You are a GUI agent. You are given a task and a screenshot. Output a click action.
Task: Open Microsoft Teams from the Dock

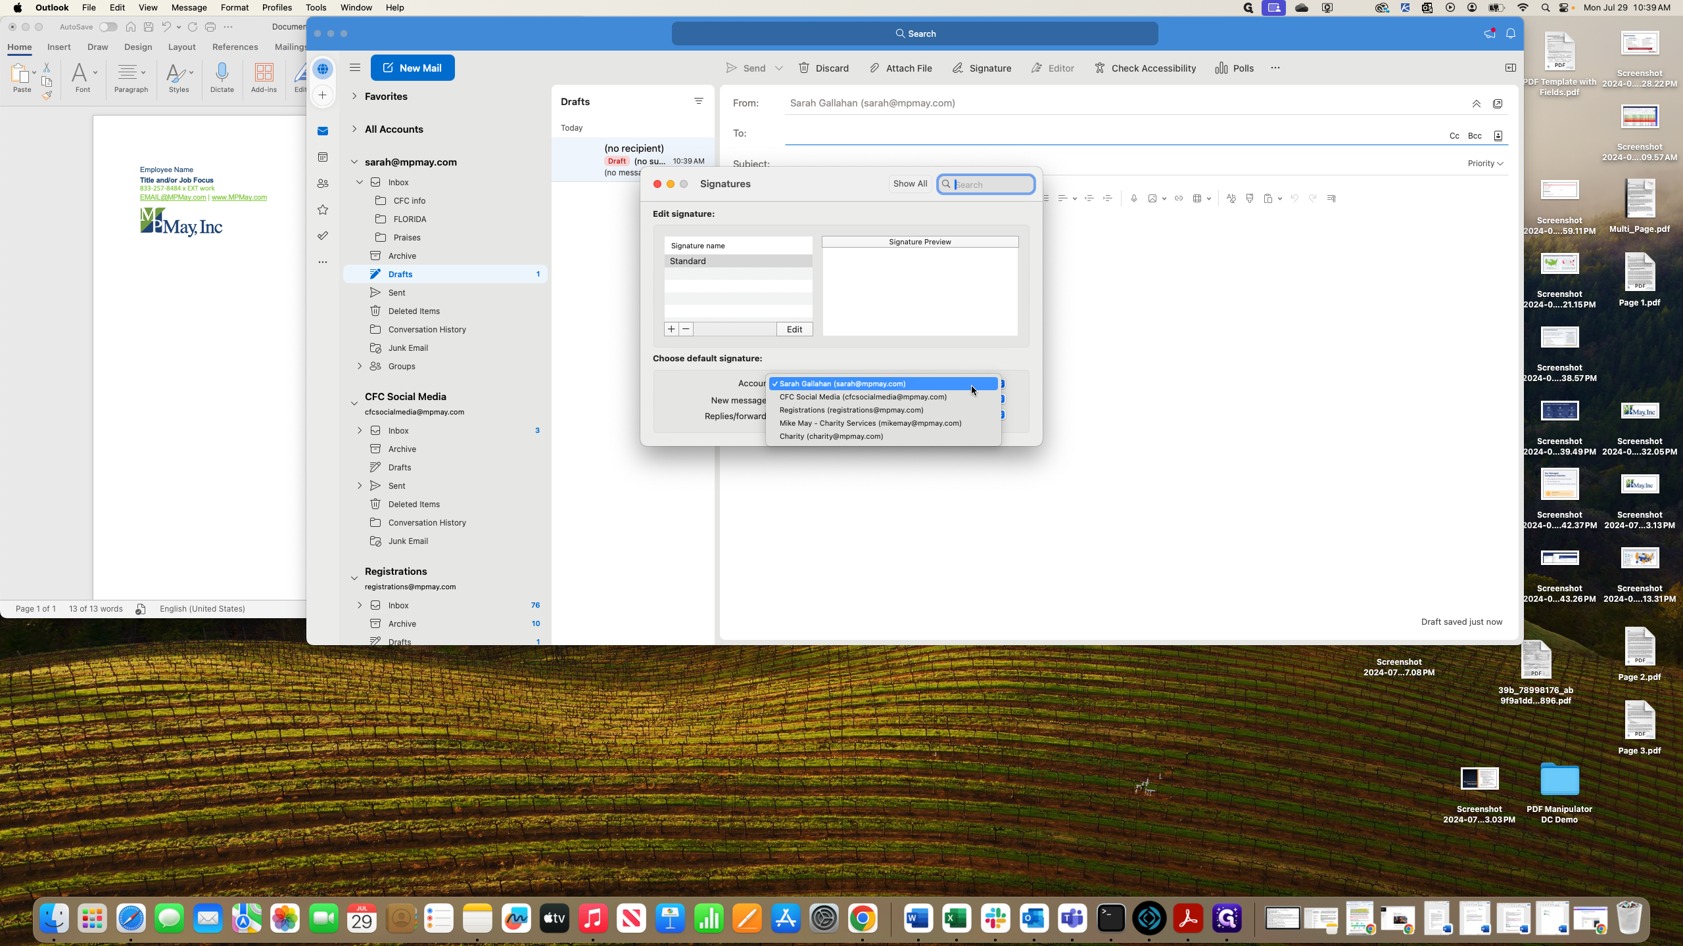pos(1072,918)
